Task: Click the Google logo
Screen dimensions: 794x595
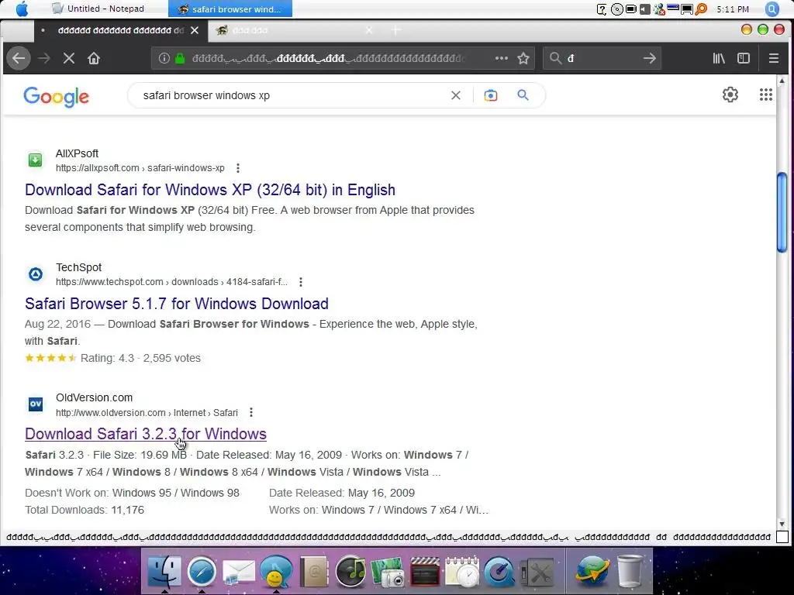Action: point(56,96)
